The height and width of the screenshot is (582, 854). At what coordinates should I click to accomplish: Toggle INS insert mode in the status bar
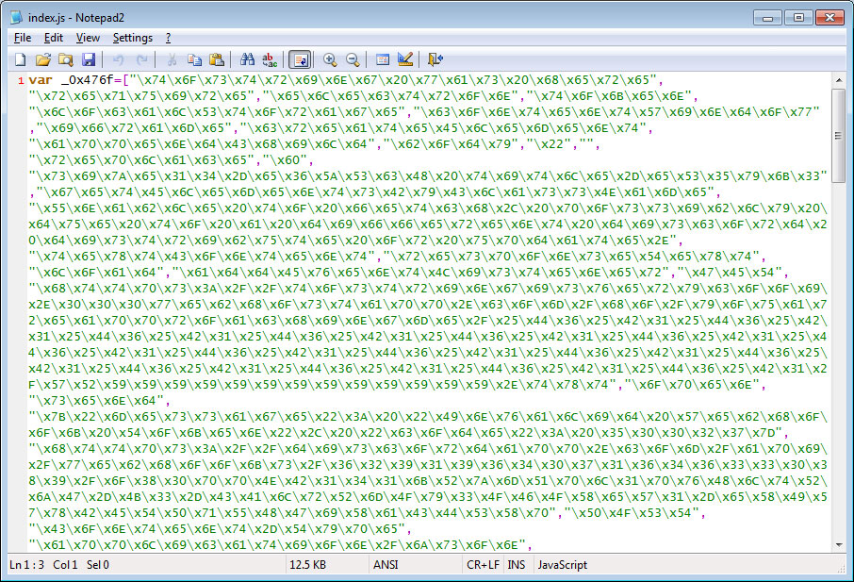517,565
